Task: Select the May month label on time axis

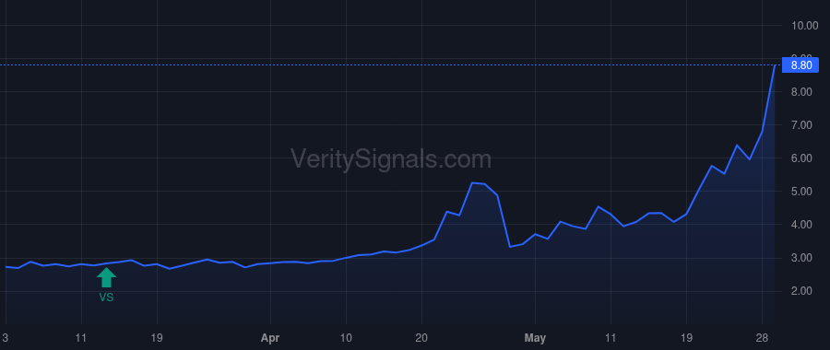Action: (x=535, y=338)
